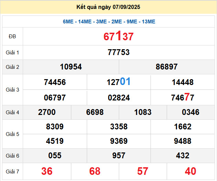Click the 'Giải 1' label
217x181 pixels.
point(12,53)
